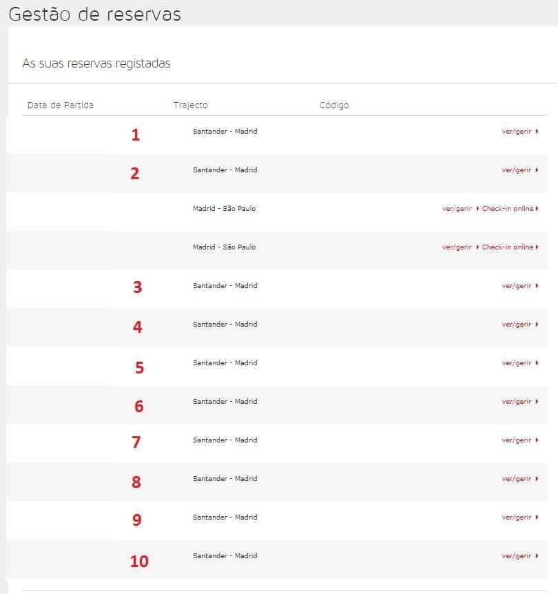The image size is (558, 594).
Task: Click ver/gerir on first Madrid - São Paulo row
Action: pyautogui.click(x=457, y=209)
